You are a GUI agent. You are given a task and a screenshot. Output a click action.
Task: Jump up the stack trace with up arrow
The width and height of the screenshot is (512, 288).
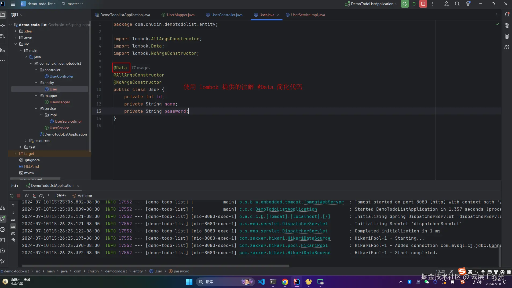point(13,205)
